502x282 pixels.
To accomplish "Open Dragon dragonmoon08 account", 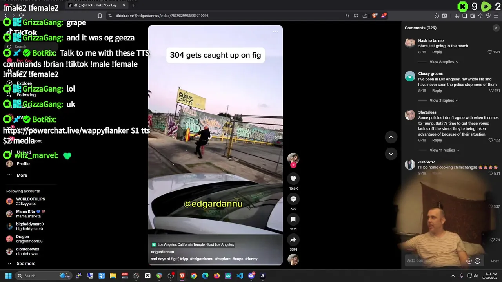I will (x=24, y=239).
